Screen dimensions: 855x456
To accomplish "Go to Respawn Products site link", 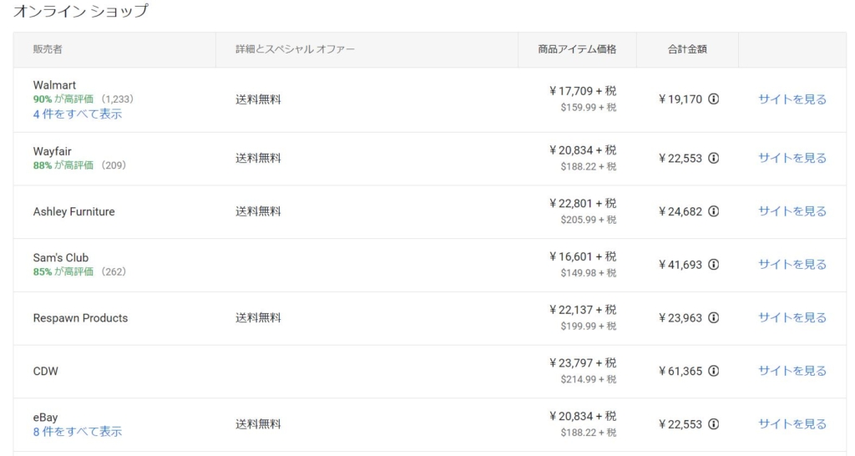I will (792, 318).
